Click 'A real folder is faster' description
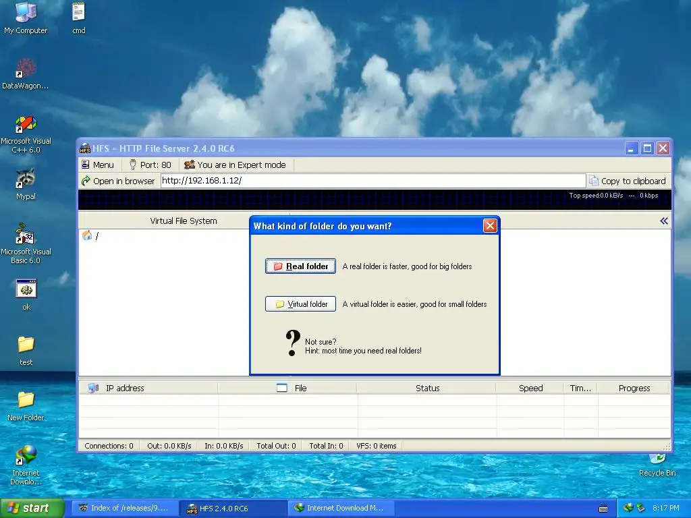The image size is (691, 518). [407, 266]
